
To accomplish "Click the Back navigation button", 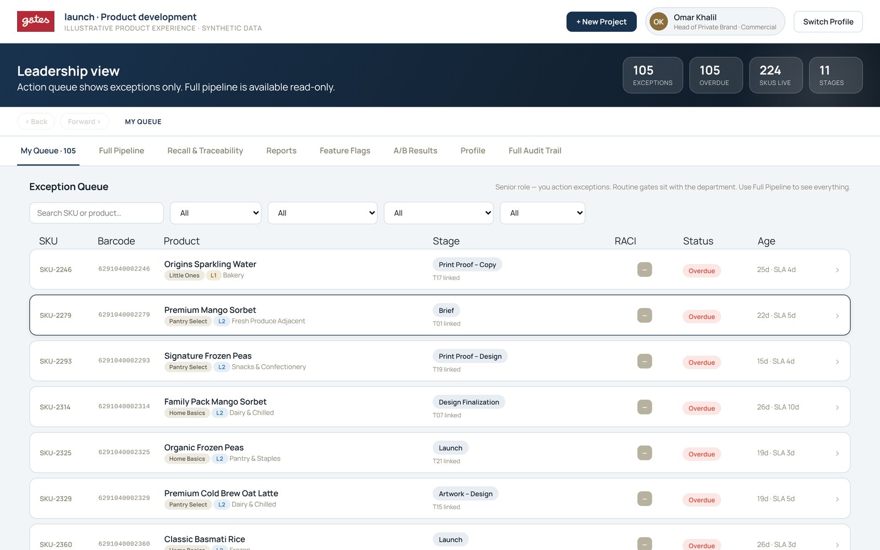I will click(x=36, y=122).
